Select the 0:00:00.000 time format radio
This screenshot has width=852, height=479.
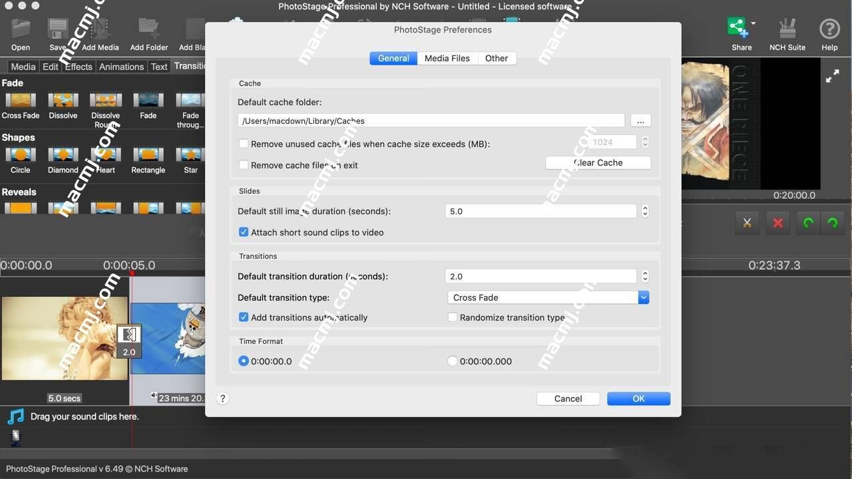pos(453,361)
